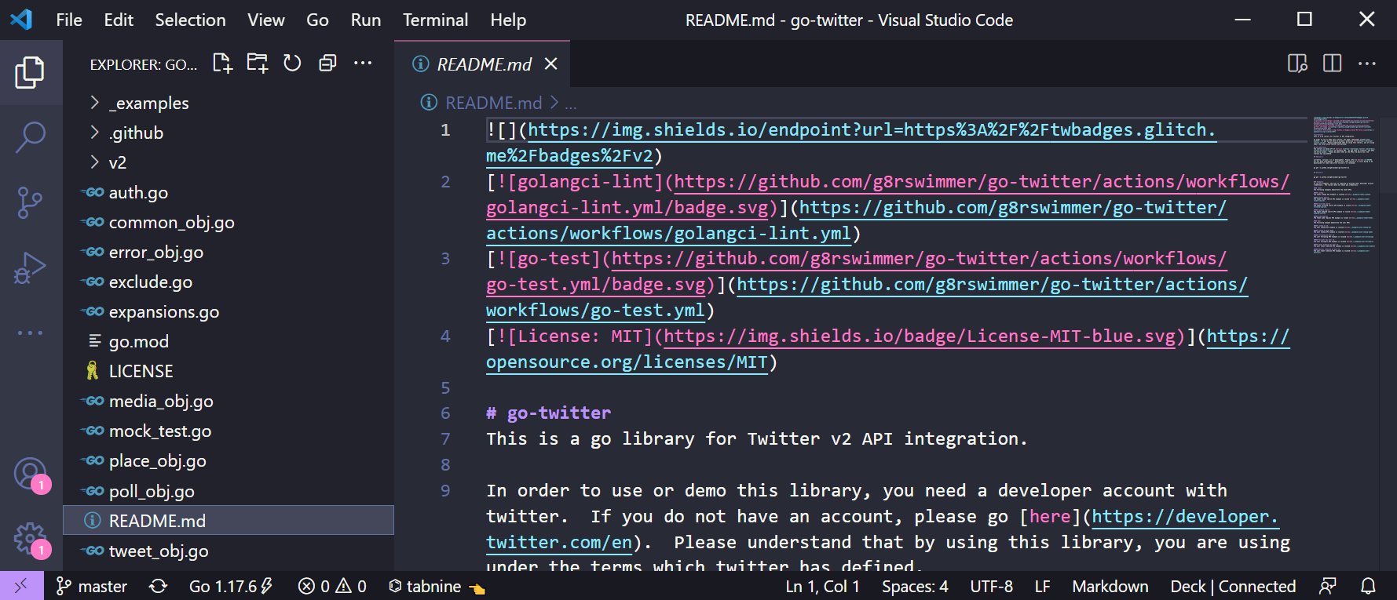Open the Search view in activity bar
Screen dimensions: 1397x600
(31, 137)
